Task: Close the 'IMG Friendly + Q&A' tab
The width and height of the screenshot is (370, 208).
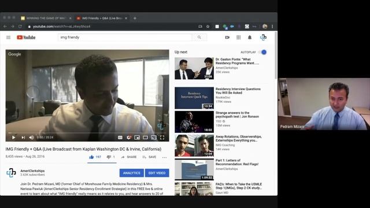Action: (126, 18)
